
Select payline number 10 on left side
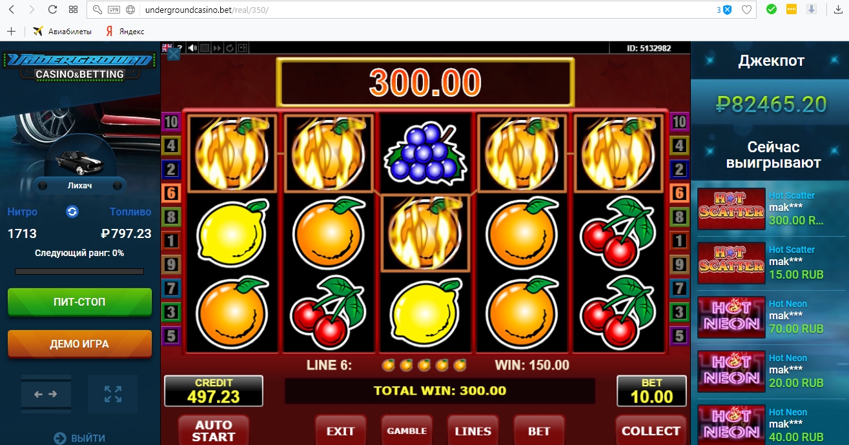(171, 121)
